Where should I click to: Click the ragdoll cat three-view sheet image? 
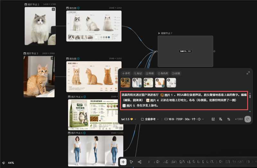94,26
